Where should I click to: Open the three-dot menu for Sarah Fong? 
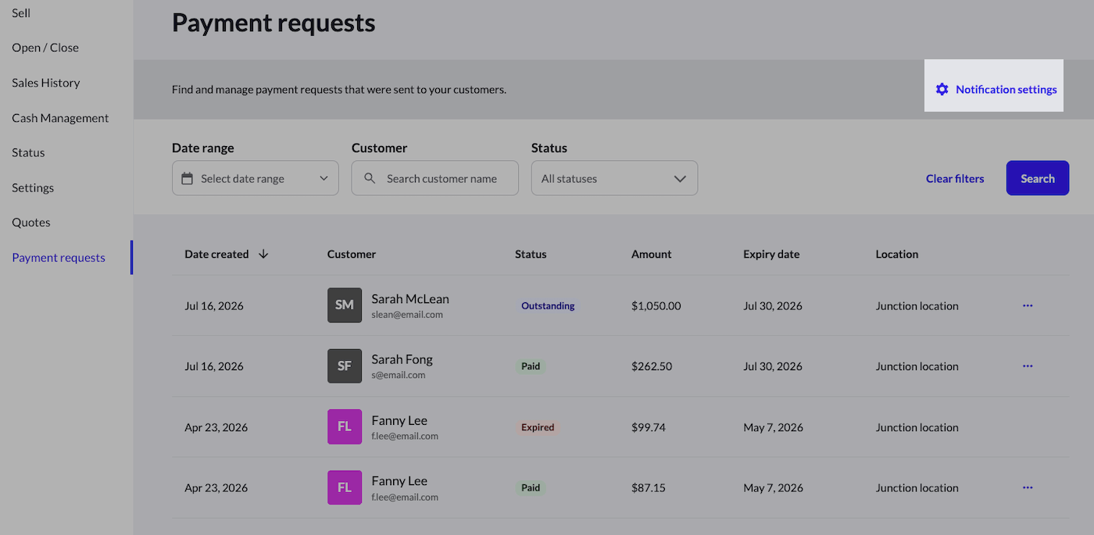tap(1028, 366)
